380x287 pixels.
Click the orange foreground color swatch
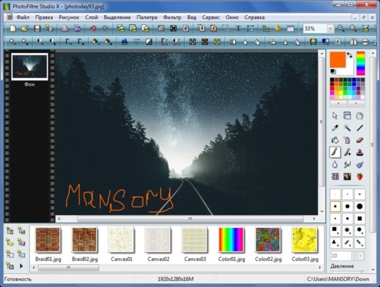tap(337, 59)
